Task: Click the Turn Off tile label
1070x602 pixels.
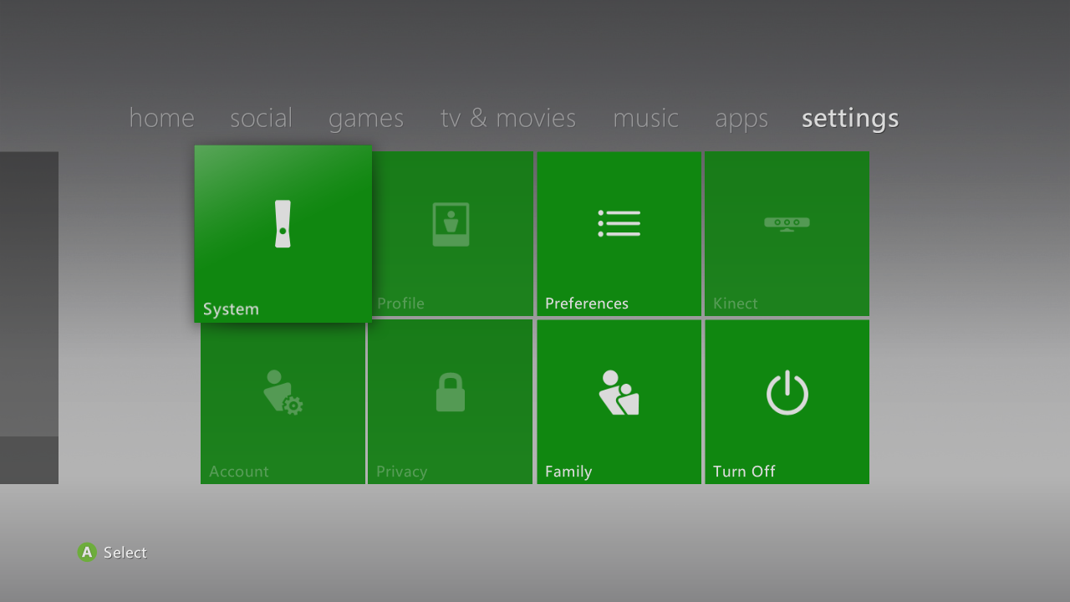Action: pos(744,472)
